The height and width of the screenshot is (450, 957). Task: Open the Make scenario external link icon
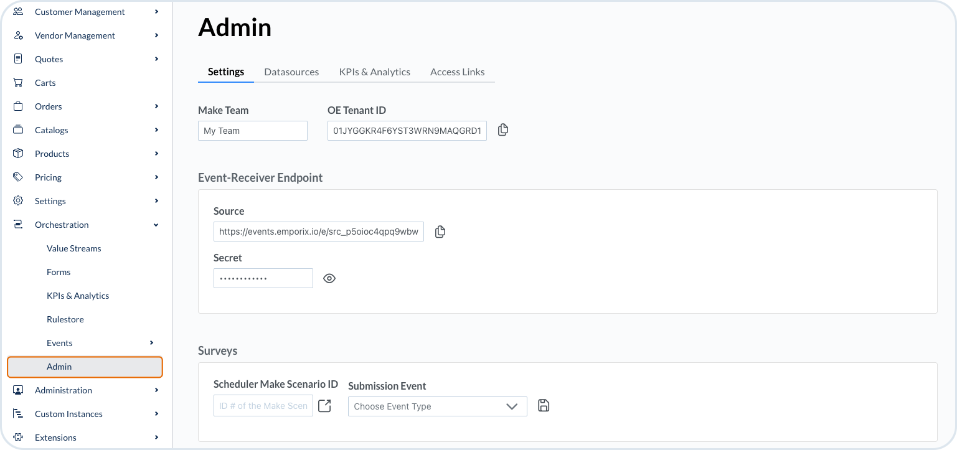point(324,406)
